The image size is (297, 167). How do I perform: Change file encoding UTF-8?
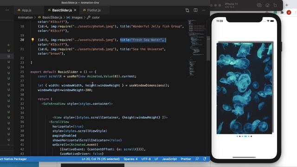[146, 159]
